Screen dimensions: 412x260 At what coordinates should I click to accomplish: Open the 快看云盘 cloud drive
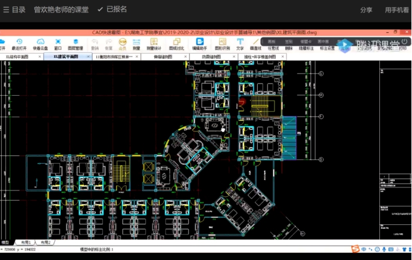[x=40, y=43]
